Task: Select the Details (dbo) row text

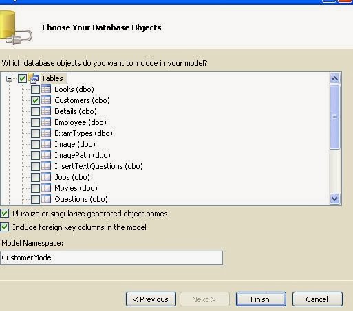Action: 76,111
